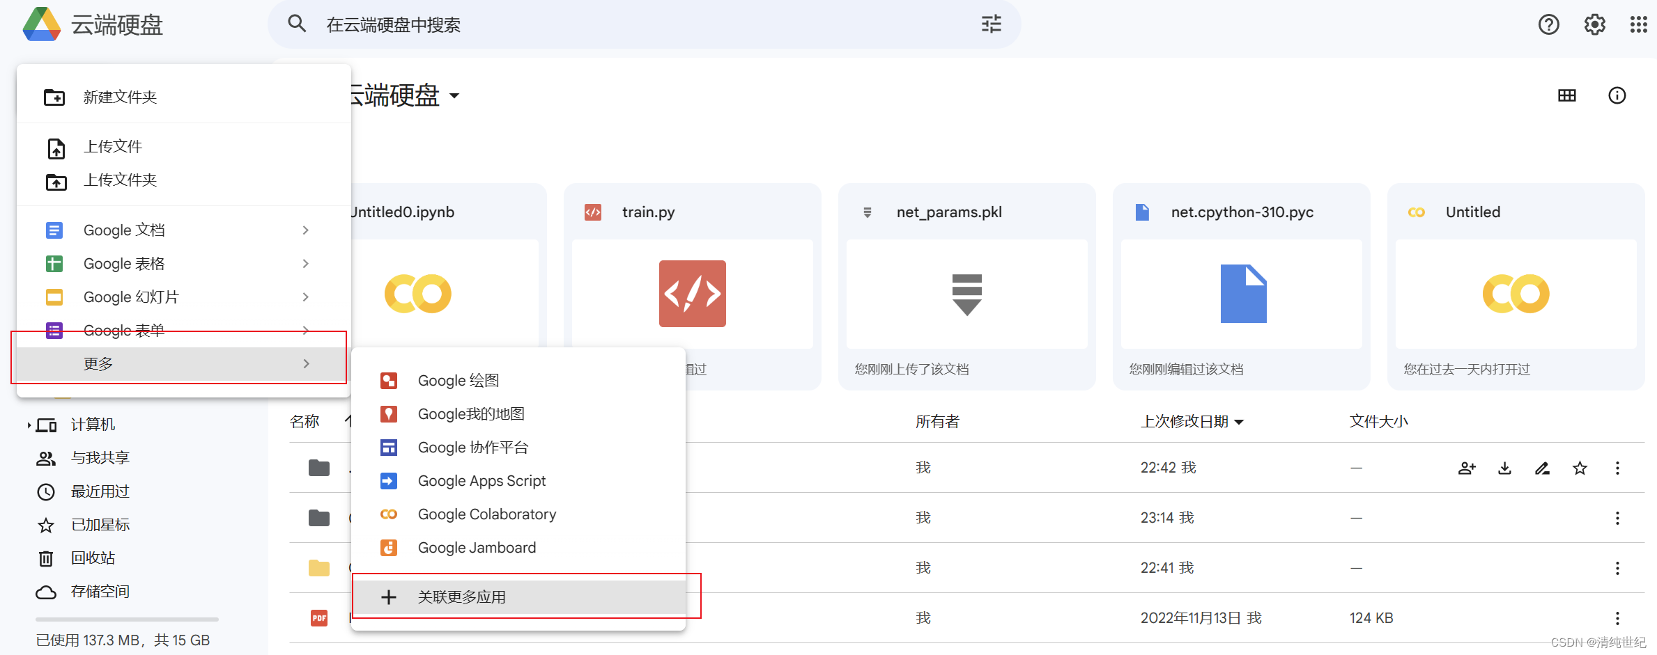This screenshot has height=655, width=1657.
Task: Click the search input field 在云端硬盘中搜索
Action: point(645,25)
